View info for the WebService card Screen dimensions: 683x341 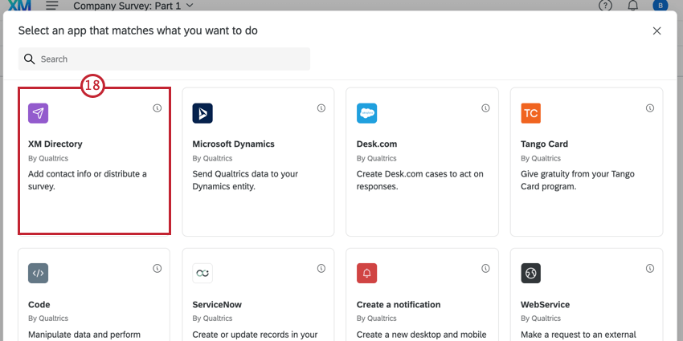point(650,268)
